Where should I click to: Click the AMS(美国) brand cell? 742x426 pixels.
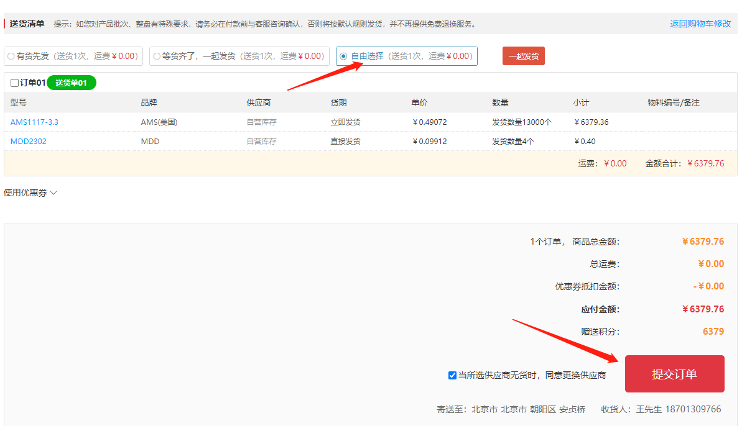[x=159, y=122]
